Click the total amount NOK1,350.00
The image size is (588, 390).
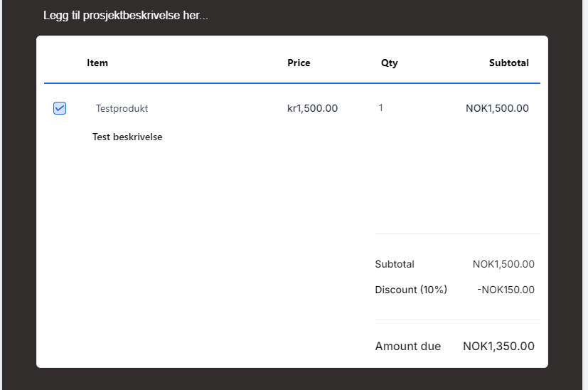(498, 347)
